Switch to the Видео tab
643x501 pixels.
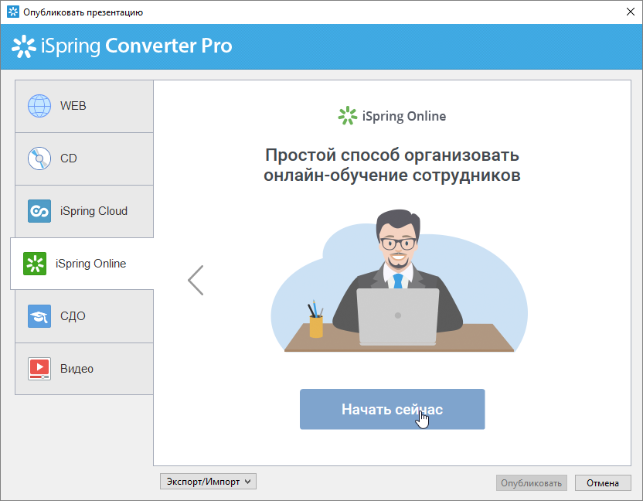(84, 369)
